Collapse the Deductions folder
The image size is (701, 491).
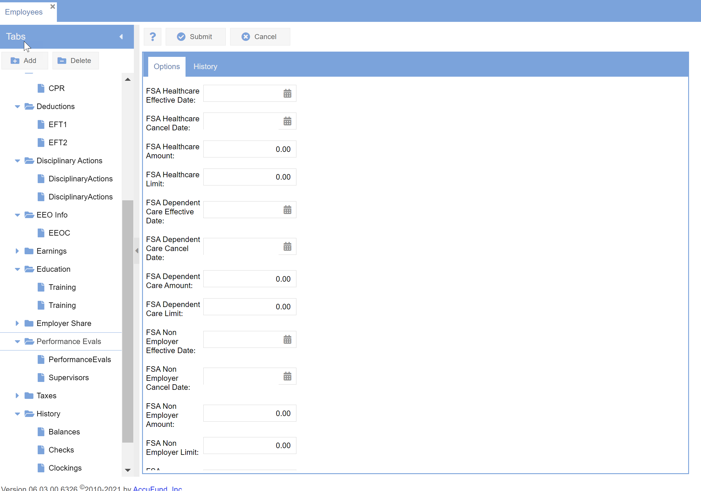pyautogui.click(x=18, y=106)
